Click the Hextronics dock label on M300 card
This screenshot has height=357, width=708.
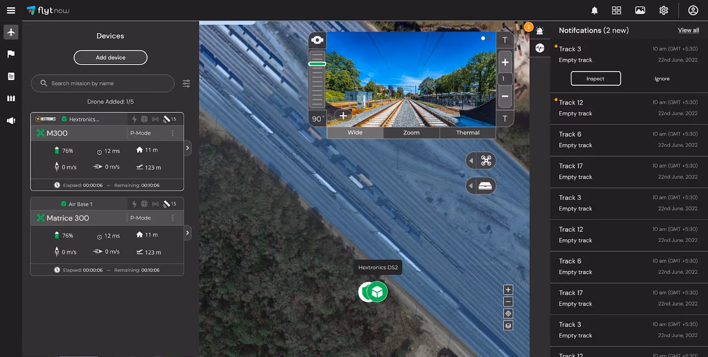[x=84, y=119]
